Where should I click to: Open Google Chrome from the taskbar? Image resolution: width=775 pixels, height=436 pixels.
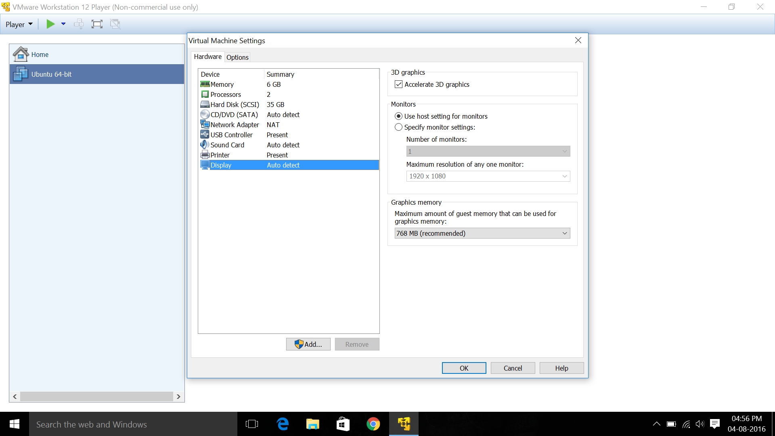[373, 424]
